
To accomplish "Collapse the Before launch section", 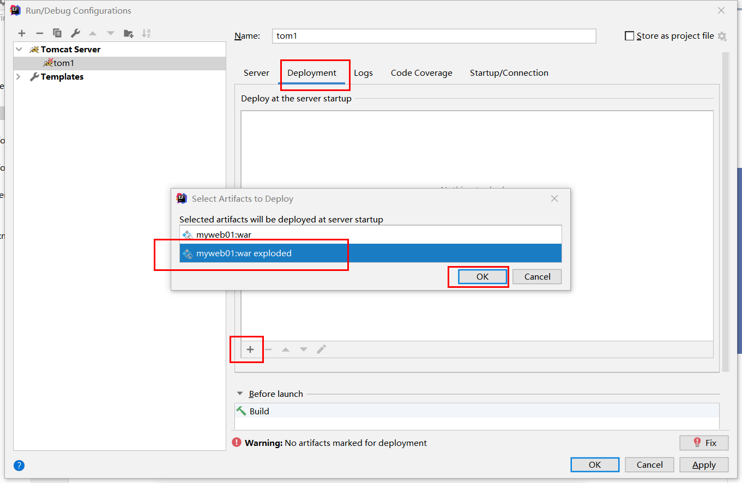I will [x=240, y=394].
